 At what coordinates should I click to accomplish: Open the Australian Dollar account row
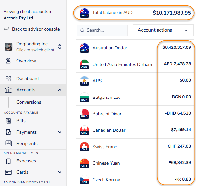click(x=110, y=48)
